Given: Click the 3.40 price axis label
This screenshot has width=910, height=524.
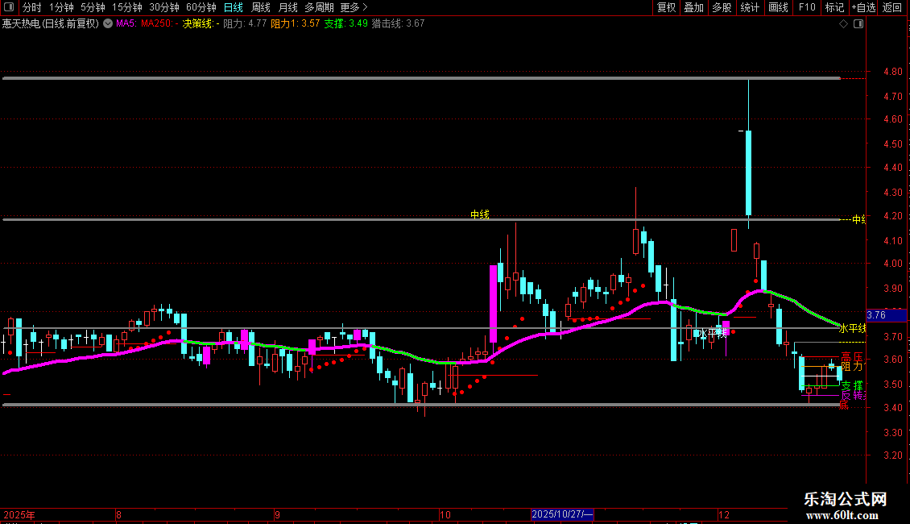Looking at the screenshot, I should [893, 408].
